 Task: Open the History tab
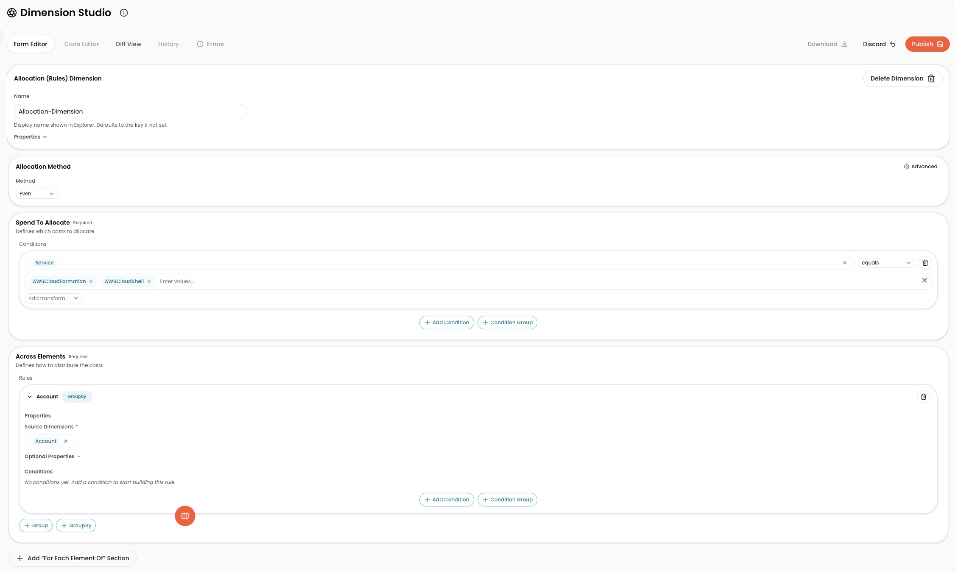click(x=168, y=44)
